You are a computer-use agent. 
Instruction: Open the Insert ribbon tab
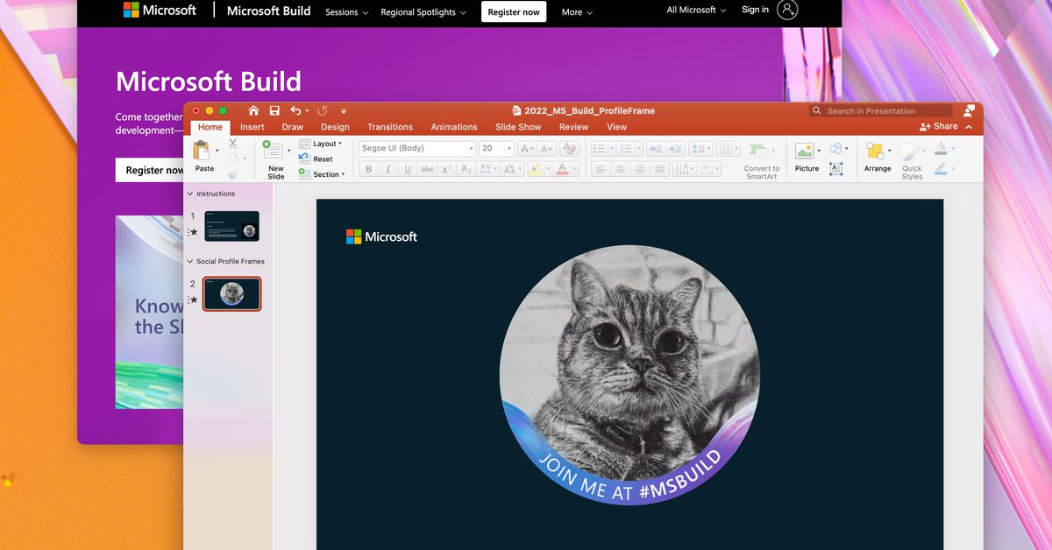pos(252,127)
